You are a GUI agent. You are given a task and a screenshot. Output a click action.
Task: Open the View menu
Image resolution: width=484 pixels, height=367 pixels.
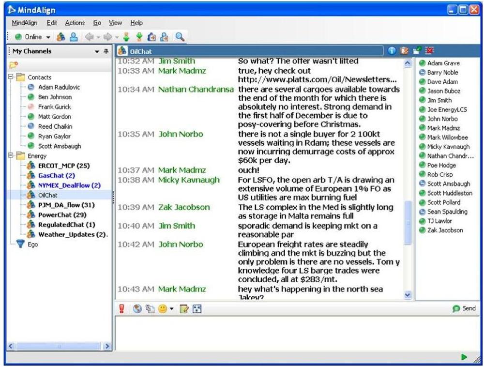115,23
